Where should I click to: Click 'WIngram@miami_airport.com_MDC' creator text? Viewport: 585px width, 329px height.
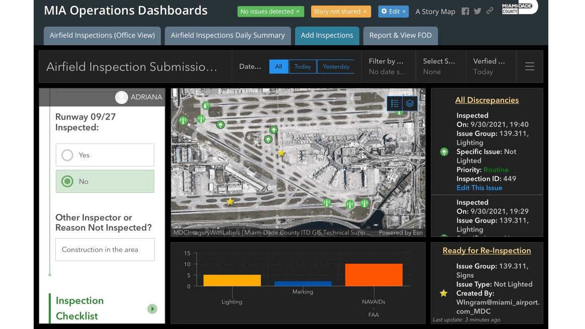(498, 306)
